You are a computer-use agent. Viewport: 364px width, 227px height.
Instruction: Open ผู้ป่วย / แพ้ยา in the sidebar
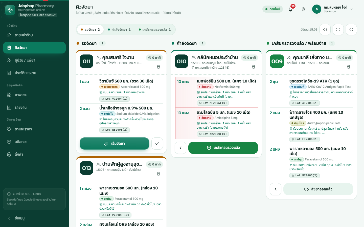34,60
